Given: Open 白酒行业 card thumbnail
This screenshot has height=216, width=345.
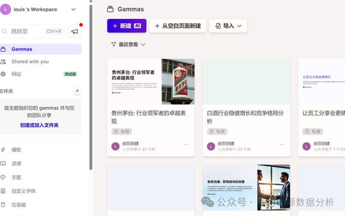Looking at the screenshot, I should click(x=246, y=82).
